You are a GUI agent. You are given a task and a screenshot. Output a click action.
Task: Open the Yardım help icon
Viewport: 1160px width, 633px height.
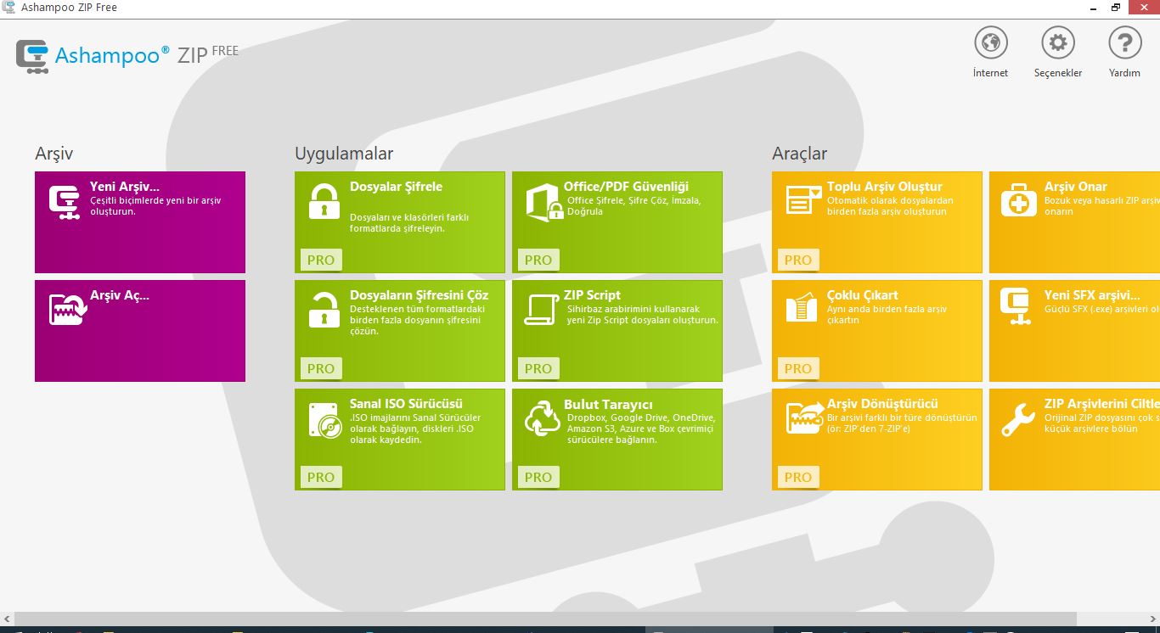(x=1125, y=42)
